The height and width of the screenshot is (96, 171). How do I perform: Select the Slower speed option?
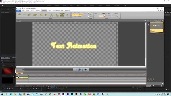(90, 17)
